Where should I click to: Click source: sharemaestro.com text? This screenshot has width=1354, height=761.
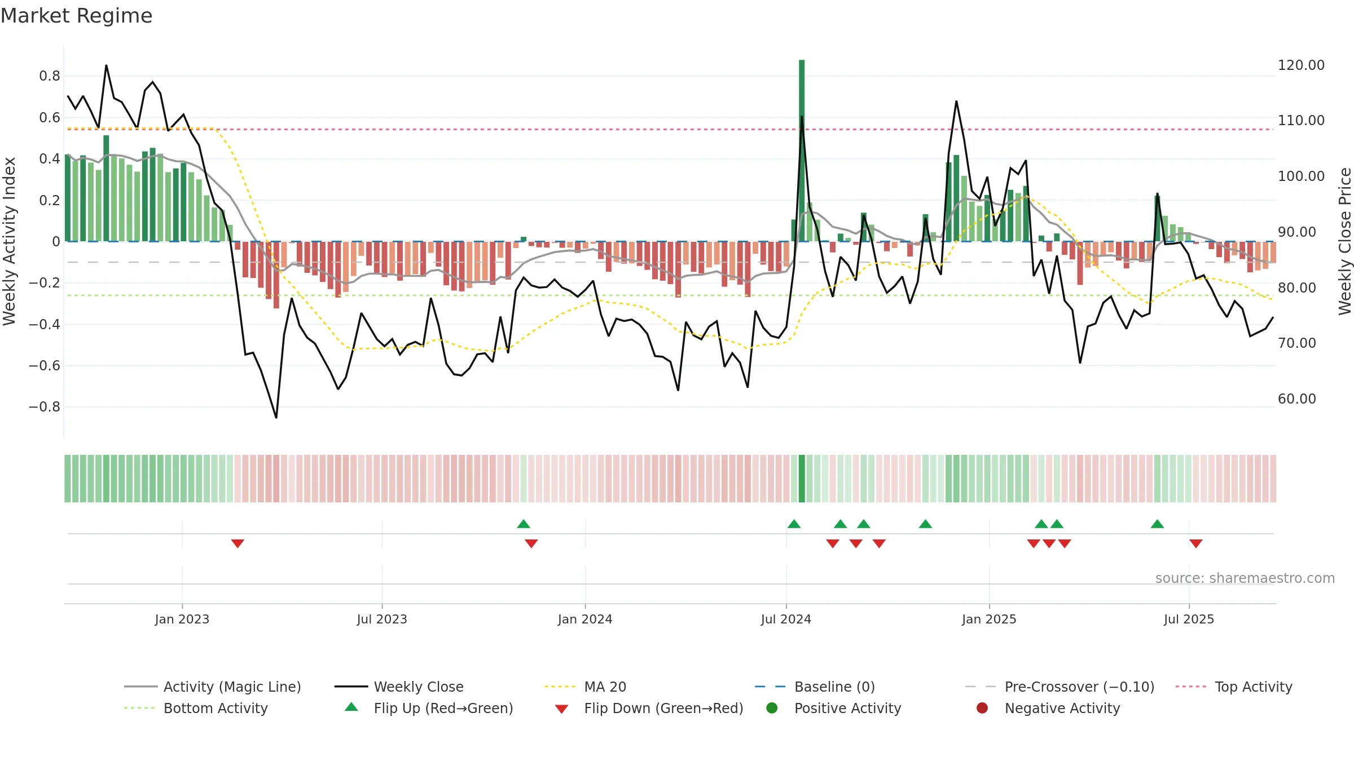click(x=1245, y=578)
